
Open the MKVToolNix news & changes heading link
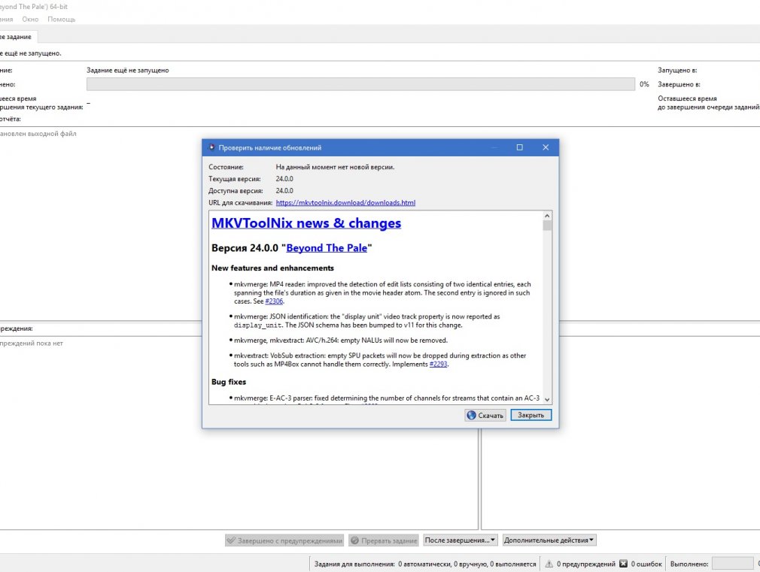306,223
